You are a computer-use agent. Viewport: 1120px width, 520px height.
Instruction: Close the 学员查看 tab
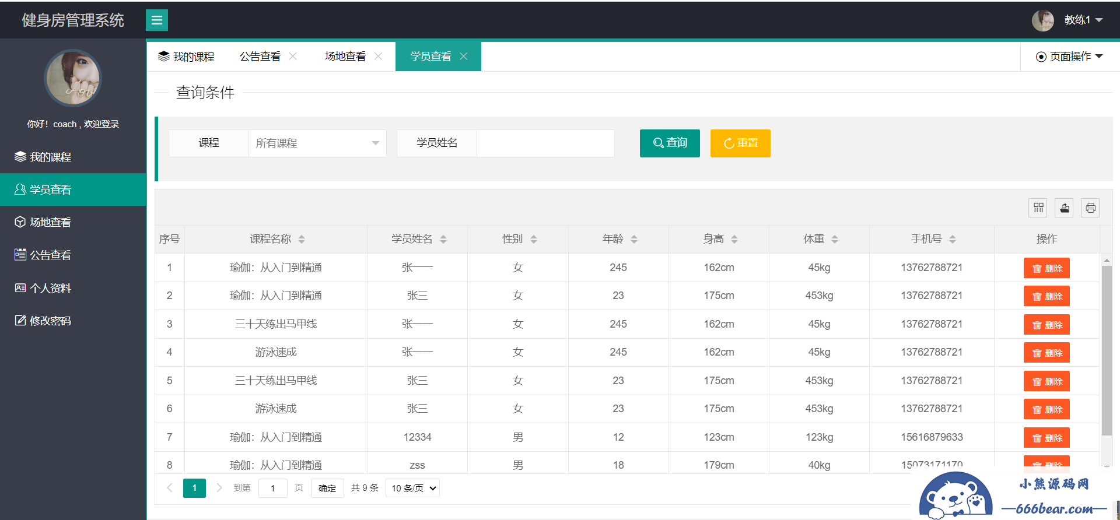(x=464, y=57)
